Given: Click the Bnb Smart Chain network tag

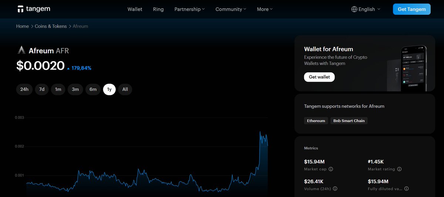Looking at the screenshot, I should coord(349,120).
